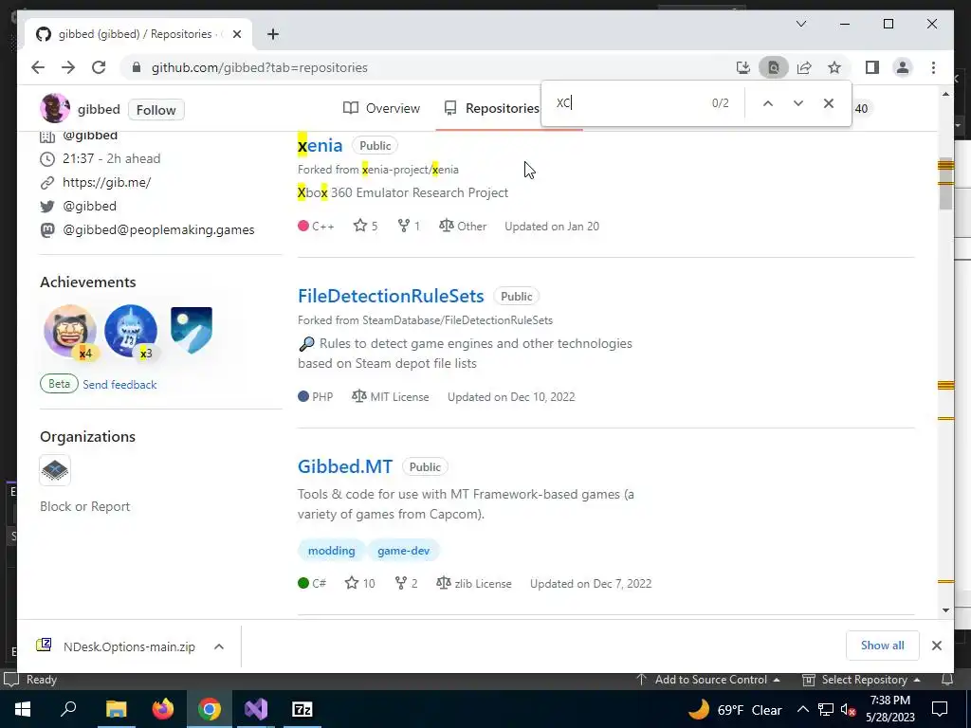971x728 pixels.
Task: Open the tab search dropdown chevron
Action: [x=800, y=24]
